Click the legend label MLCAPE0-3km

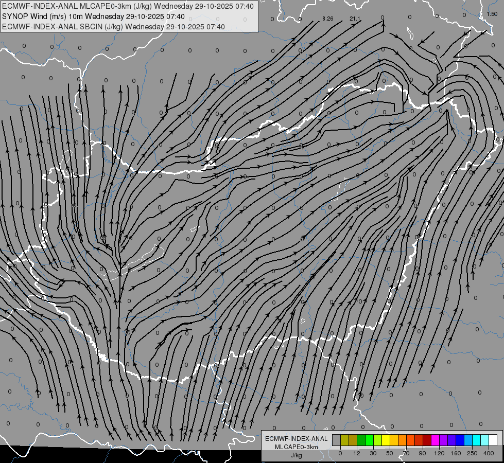pos(297,447)
